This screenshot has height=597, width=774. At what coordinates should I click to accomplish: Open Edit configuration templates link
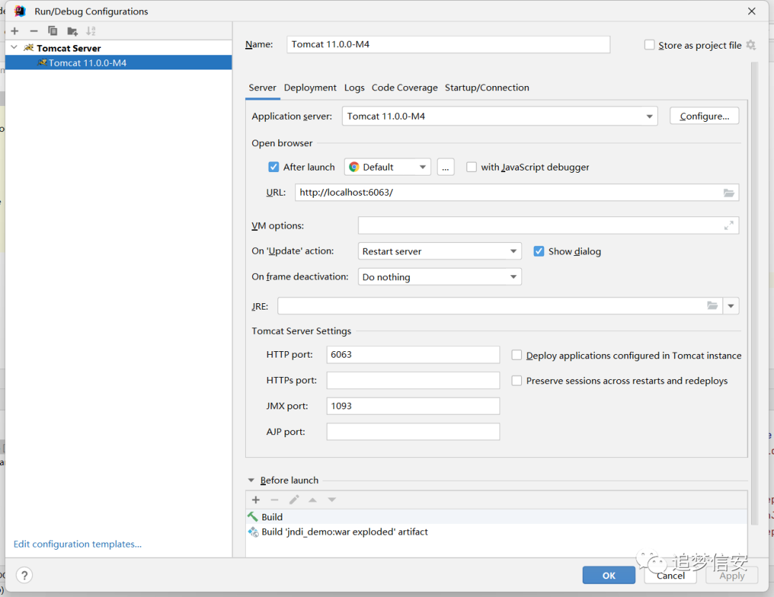77,544
